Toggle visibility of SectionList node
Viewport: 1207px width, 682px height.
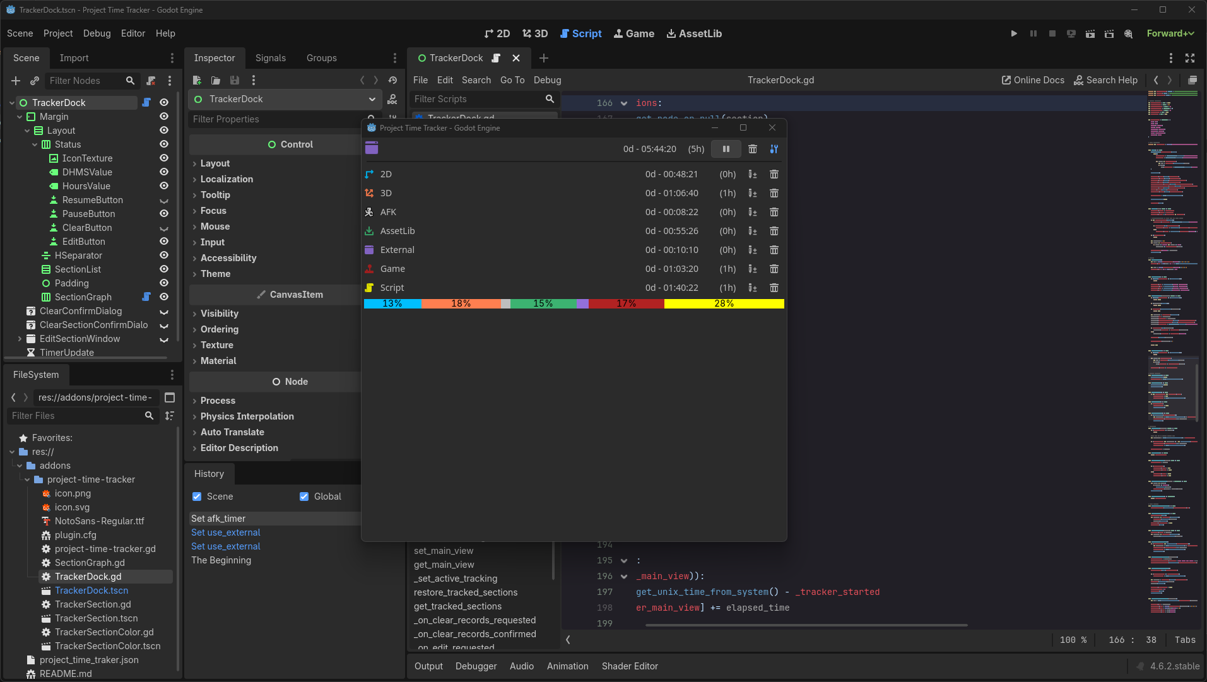click(164, 269)
